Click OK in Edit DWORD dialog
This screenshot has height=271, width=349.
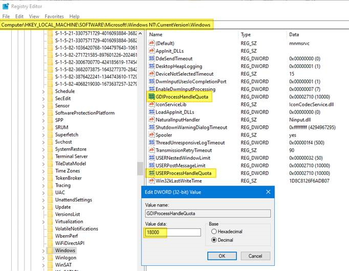pyautogui.click(x=222, y=256)
